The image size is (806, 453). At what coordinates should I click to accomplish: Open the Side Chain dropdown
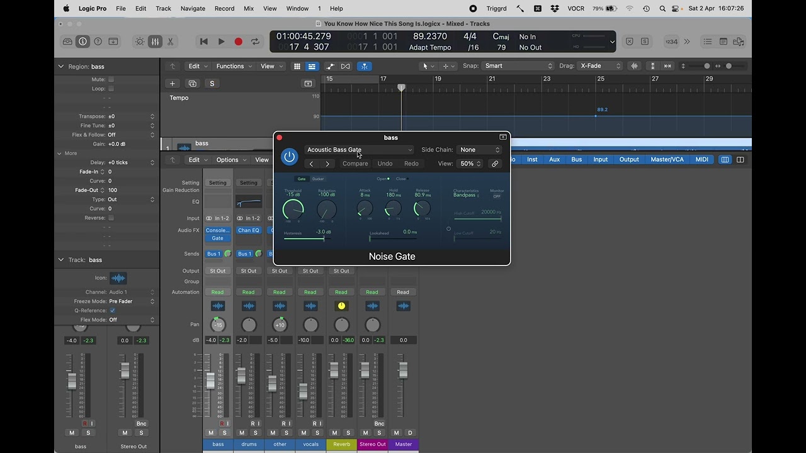tap(479, 150)
